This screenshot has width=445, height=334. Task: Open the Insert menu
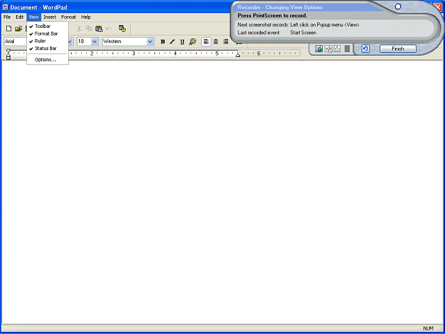(50, 17)
